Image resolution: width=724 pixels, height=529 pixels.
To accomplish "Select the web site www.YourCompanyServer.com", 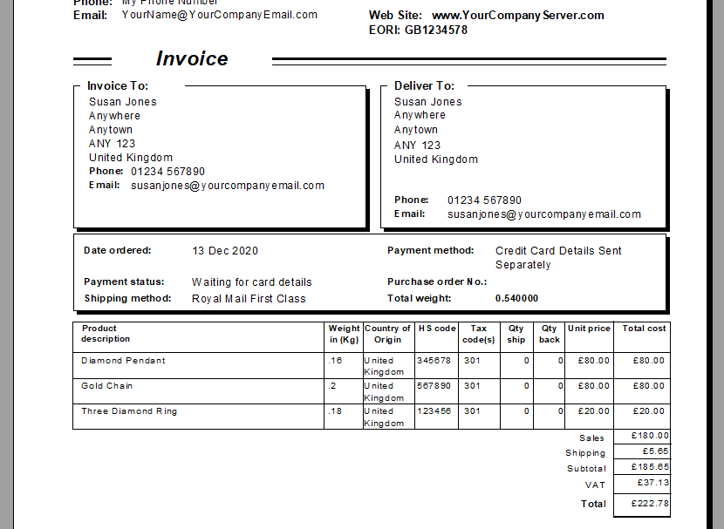I will (x=517, y=15).
